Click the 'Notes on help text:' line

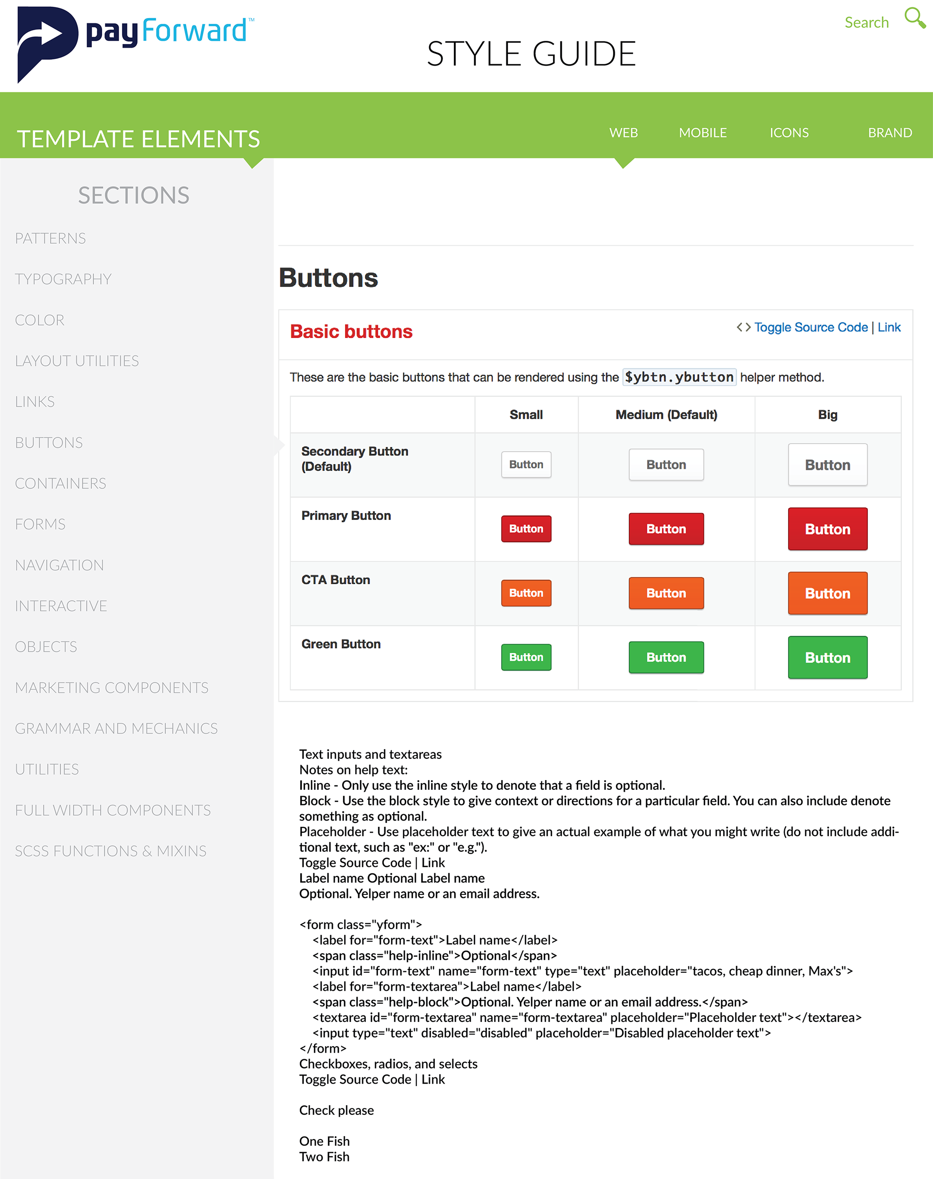point(353,769)
